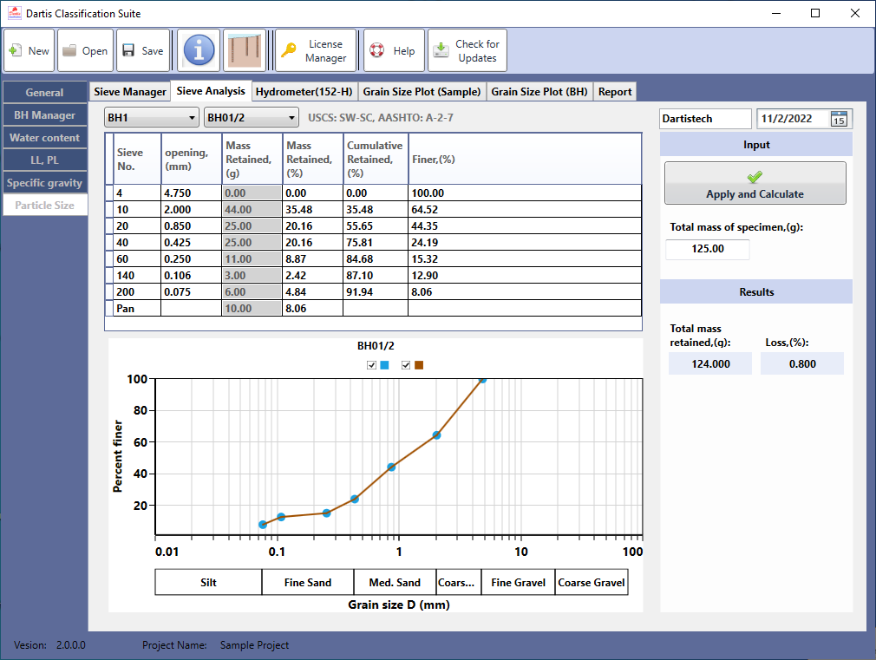Edit mass retained 11.00 for sieve 60
Image resolution: width=876 pixels, height=660 pixels.
pos(252,258)
